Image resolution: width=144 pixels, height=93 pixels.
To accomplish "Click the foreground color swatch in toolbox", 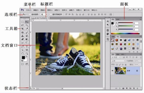I will pos(23,58).
